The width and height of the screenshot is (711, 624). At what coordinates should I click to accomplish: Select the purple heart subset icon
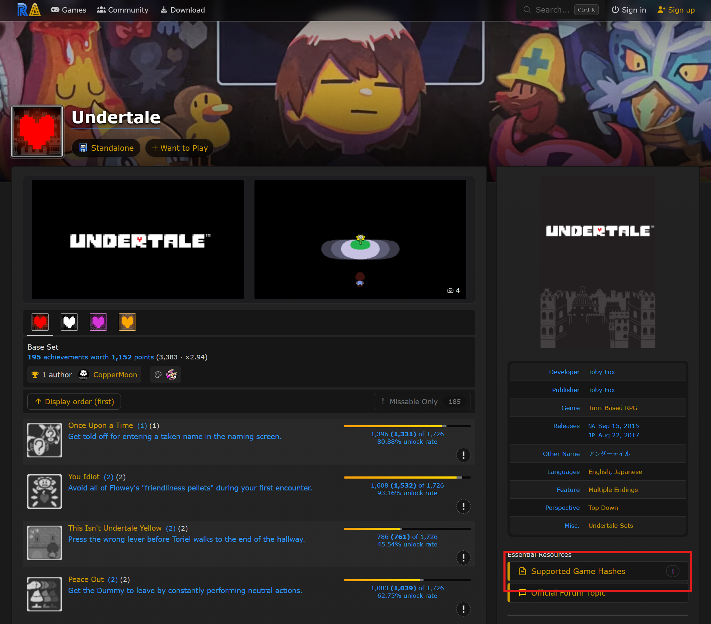(x=98, y=322)
